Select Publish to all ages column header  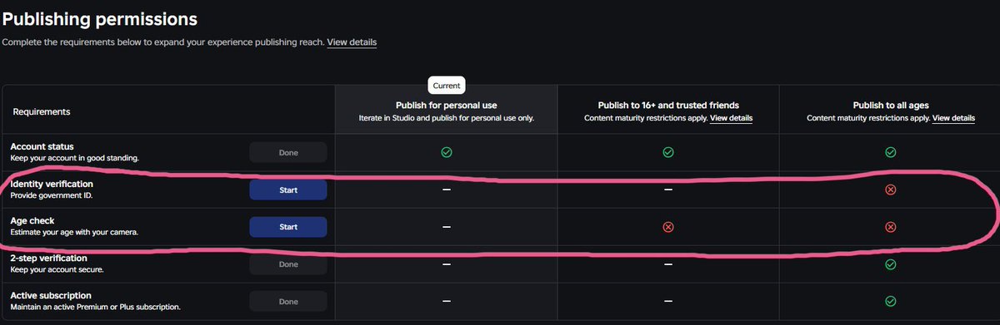(890, 106)
